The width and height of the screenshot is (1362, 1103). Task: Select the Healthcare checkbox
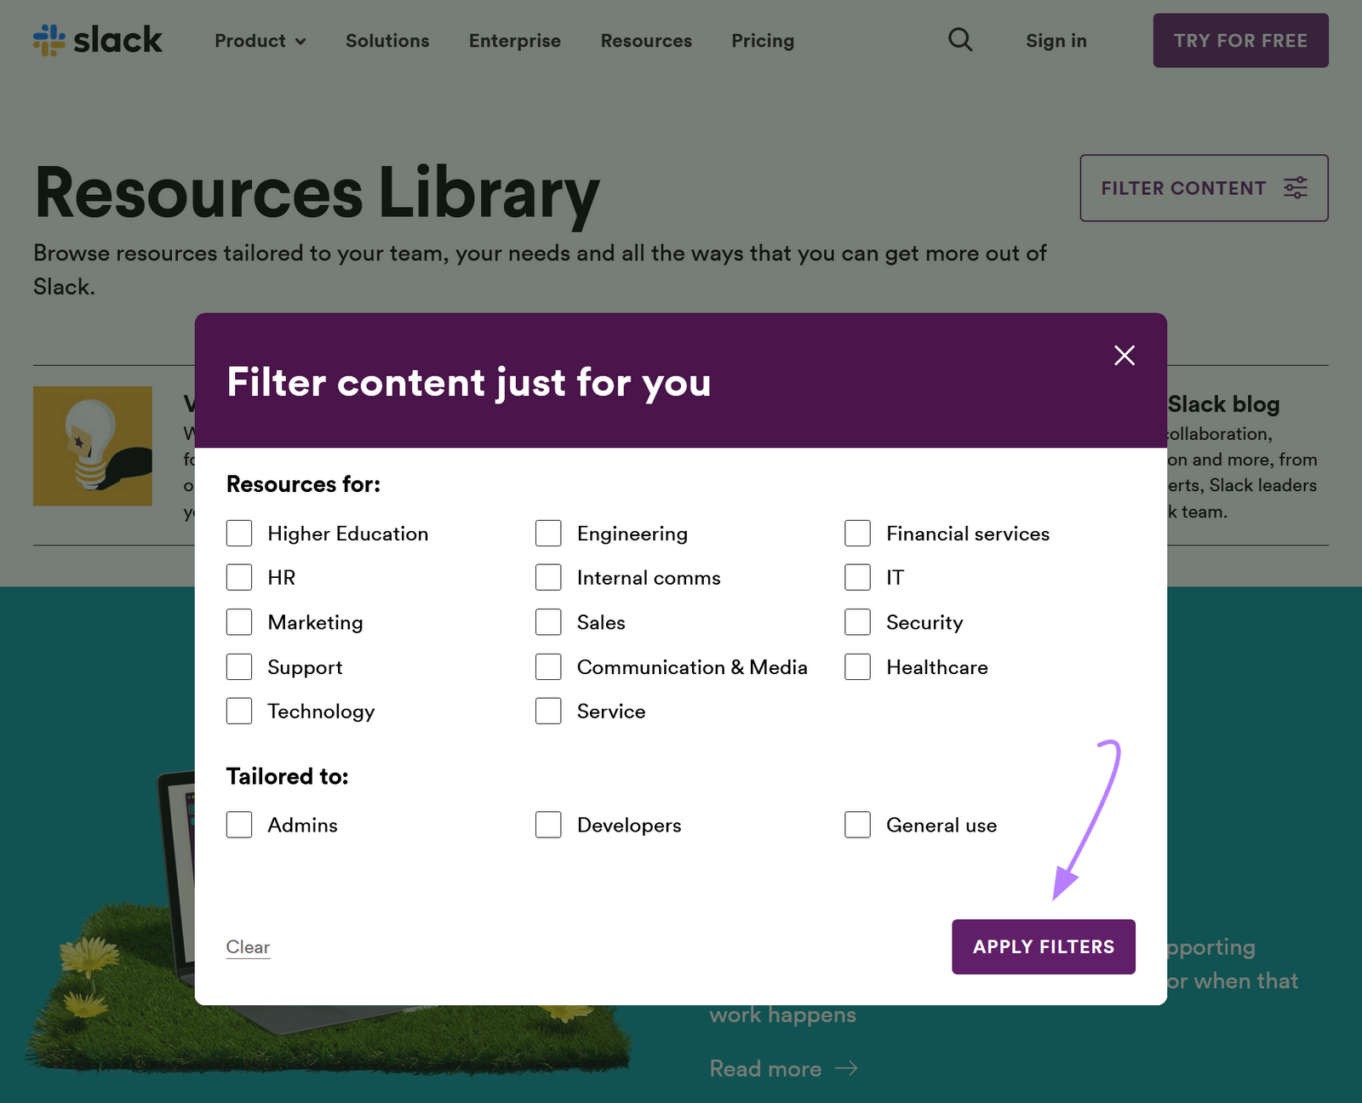[x=857, y=666]
